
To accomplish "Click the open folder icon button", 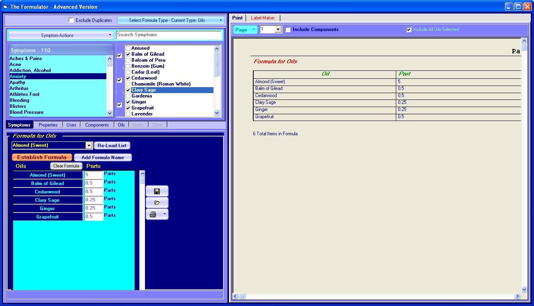I will tap(157, 203).
